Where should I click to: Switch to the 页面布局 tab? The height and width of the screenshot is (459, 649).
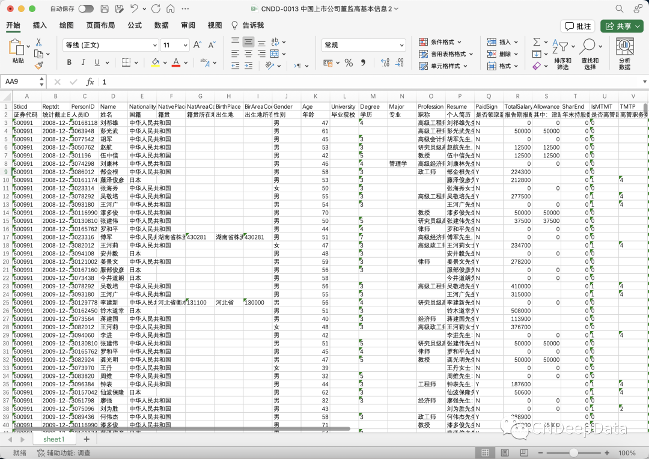tap(100, 25)
